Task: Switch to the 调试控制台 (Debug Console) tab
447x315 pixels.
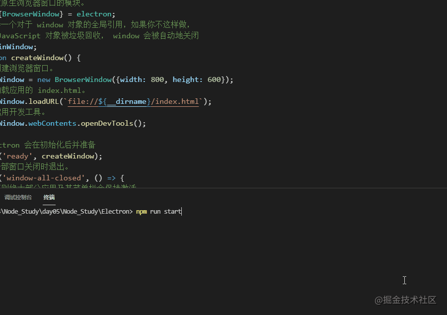Action: [18, 197]
